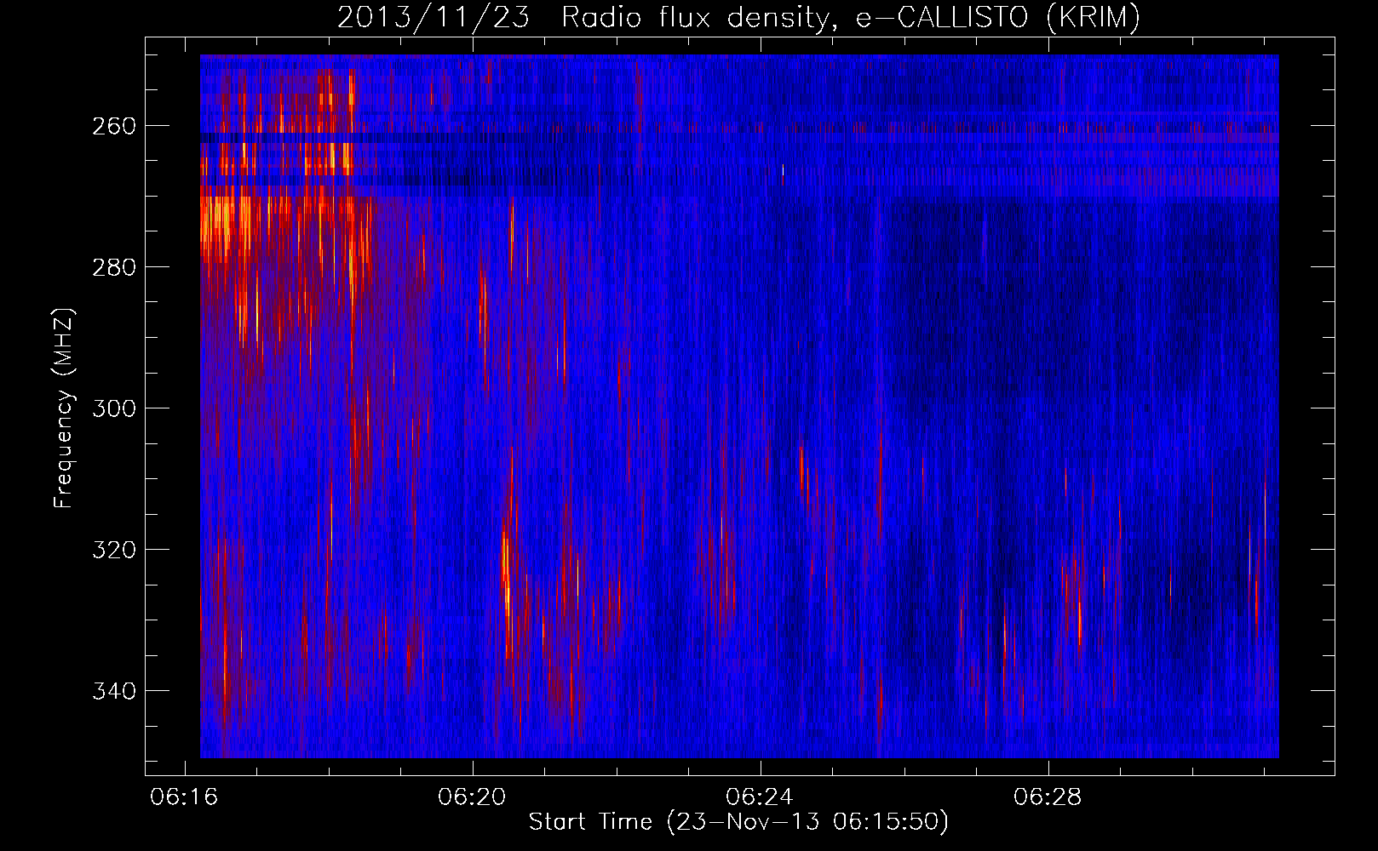Click the 06:16 time tick label

point(184,797)
